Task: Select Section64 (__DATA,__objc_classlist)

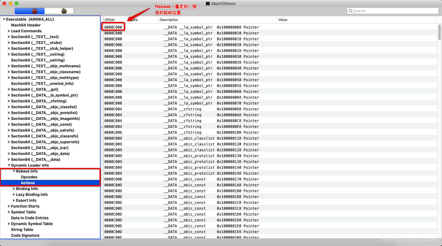Action: (44, 107)
